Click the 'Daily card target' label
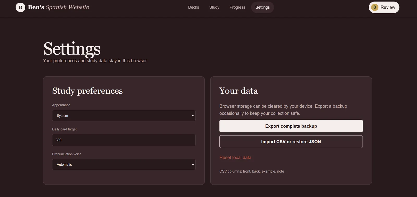The width and height of the screenshot is (417, 197). (x=64, y=129)
